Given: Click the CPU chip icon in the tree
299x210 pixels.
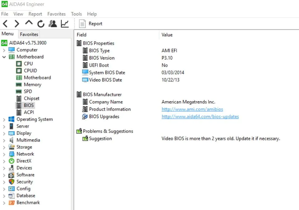Looking at the screenshot, I should [19, 64].
